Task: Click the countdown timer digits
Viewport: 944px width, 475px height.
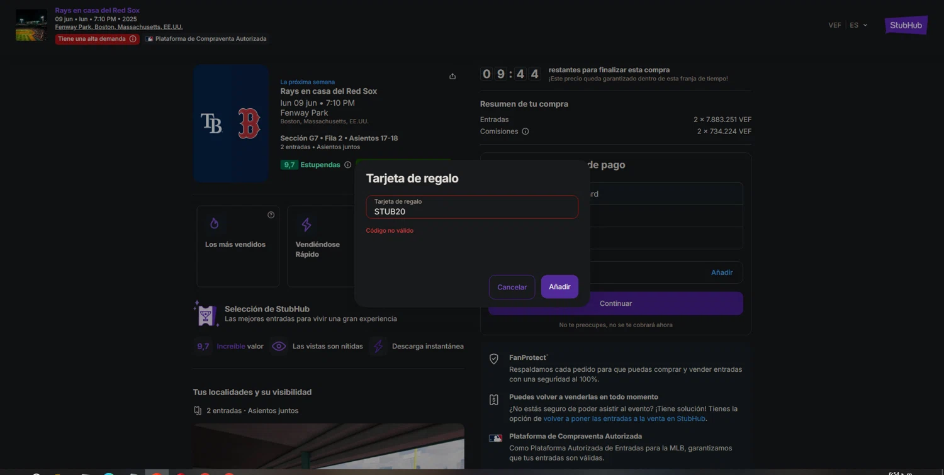Action: [x=510, y=74]
